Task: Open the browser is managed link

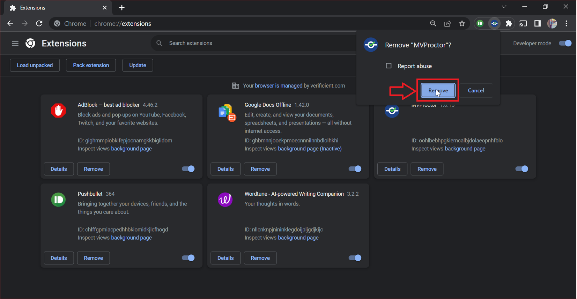Action: pos(279,85)
